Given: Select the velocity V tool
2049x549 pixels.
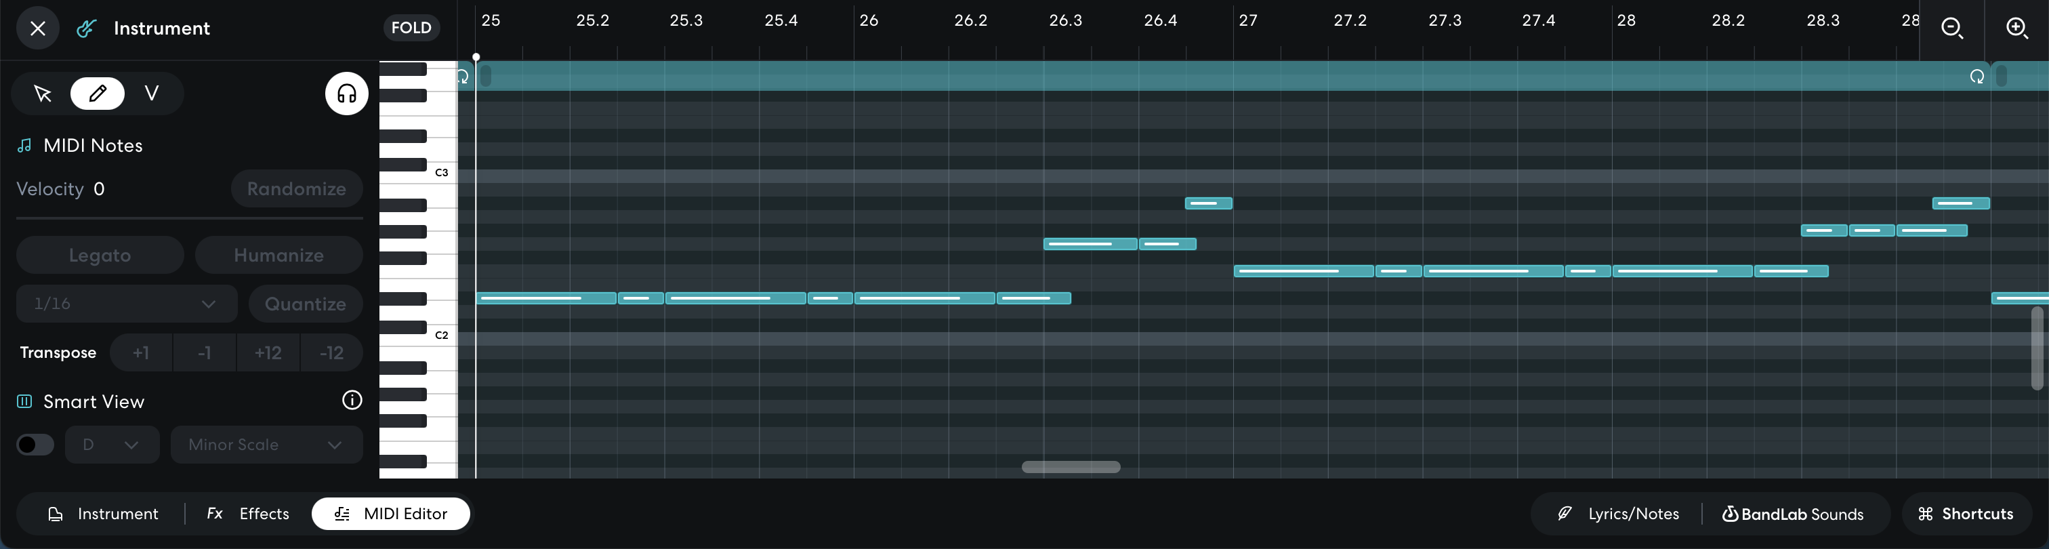Looking at the screenshot, I should (151, 94).
